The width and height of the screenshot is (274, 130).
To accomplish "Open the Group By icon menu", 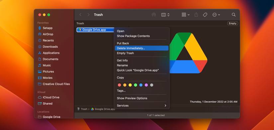I will pyautogui.click(x=186, y=15).
